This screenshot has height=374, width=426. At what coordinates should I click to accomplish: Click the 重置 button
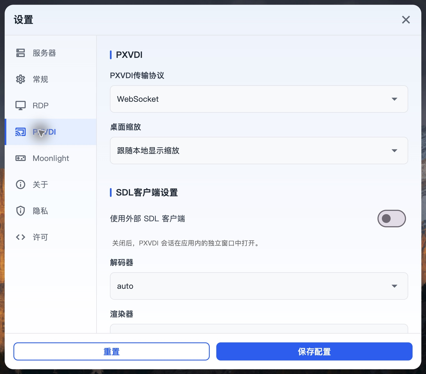[x=112, y=352]
